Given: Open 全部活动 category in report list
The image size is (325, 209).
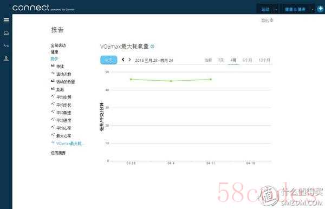Looking at the screenshot, I should [x=58, y=45].
